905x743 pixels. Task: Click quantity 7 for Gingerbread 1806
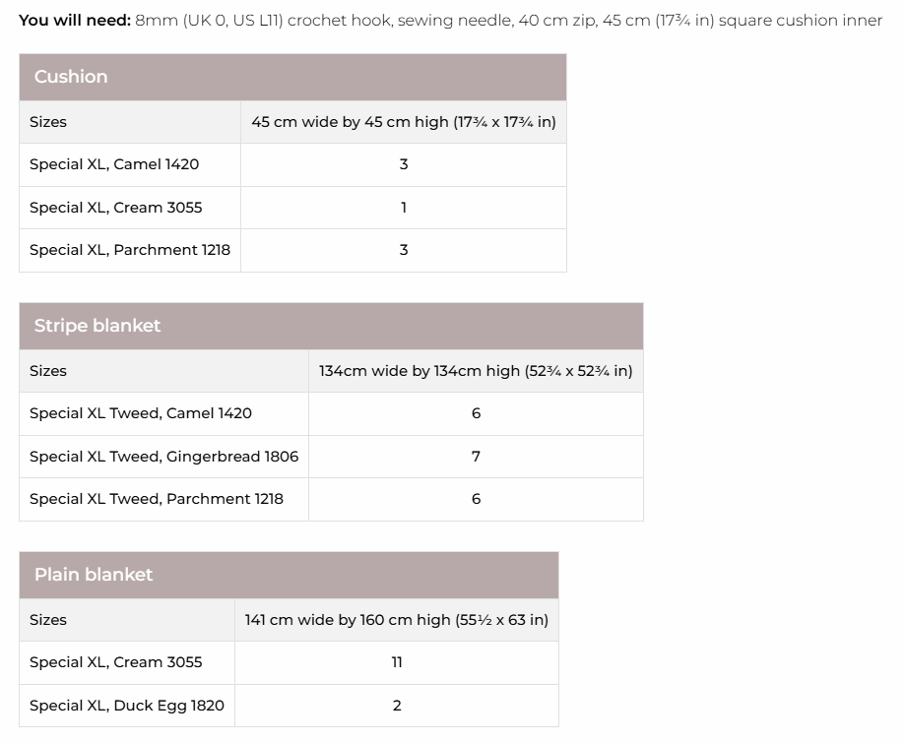click(x=476, y=457)
